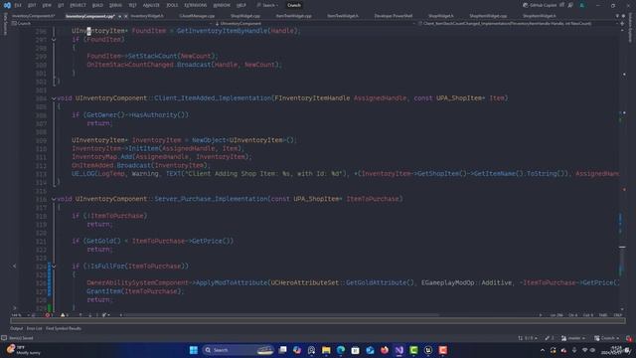Viewport: 636px width, 358px height.
Task: Click Visual Studio taskbar icon
Action: coord(399,350)
